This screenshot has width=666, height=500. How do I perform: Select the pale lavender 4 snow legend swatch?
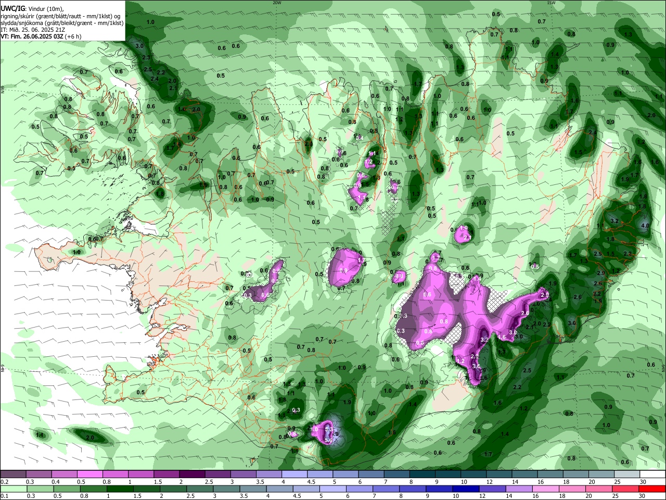coord(294,474)
